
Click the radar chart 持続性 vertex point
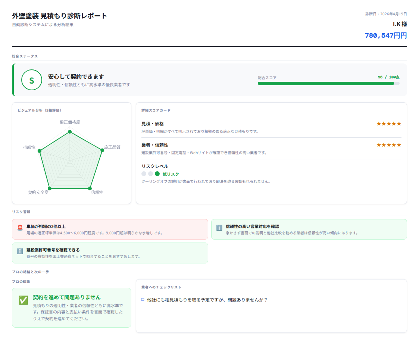(x=40, y=151)
